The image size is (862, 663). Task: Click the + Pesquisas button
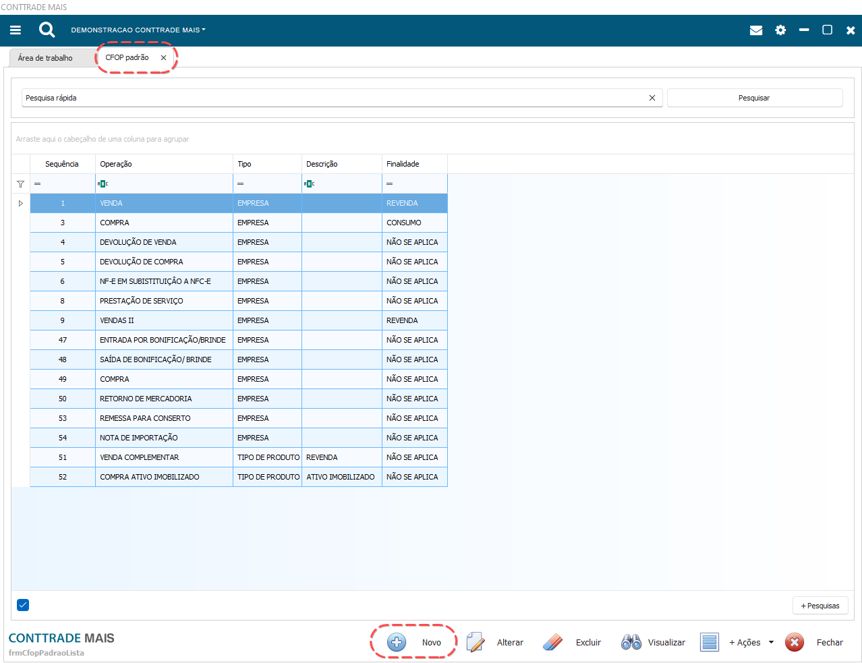[x=820, y=606]
